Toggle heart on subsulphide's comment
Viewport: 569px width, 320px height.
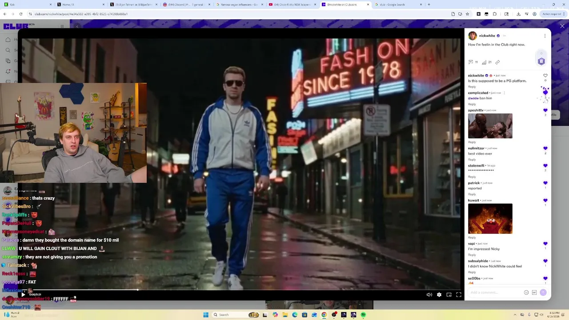[545, 261]
